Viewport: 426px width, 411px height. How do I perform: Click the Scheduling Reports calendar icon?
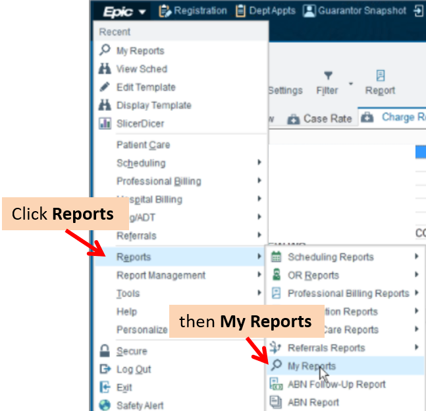click(x=277, y=257)
